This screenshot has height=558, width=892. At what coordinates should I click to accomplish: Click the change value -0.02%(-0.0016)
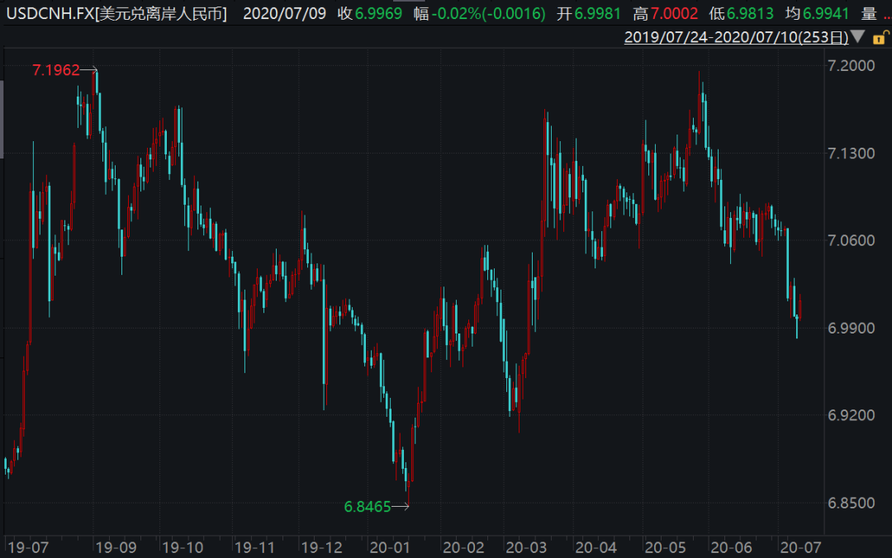coord(488,14)
